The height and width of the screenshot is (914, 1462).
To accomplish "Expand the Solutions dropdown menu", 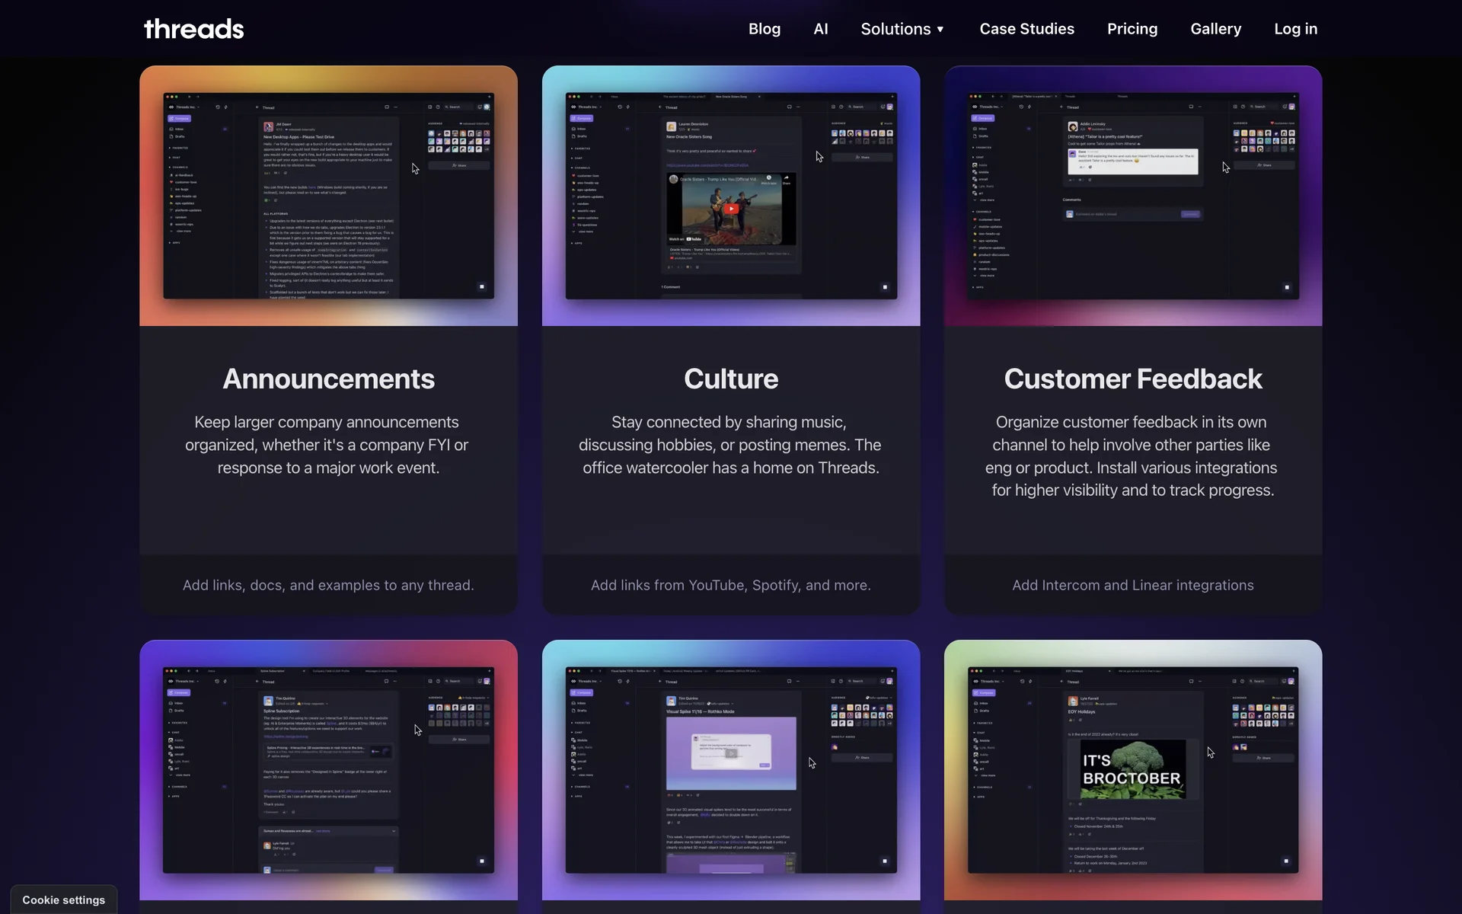I will click(895, 29).
